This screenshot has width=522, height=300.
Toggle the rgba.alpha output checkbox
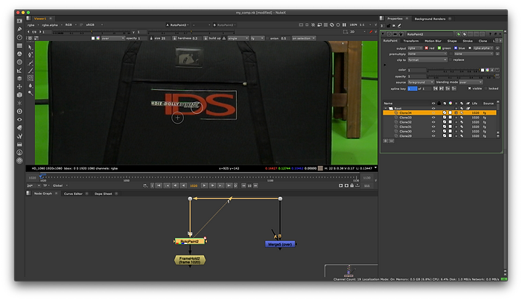pyautogui.click(x=470, y=48)
